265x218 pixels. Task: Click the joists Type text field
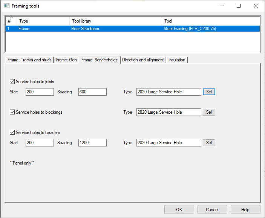tap(168, 92)
